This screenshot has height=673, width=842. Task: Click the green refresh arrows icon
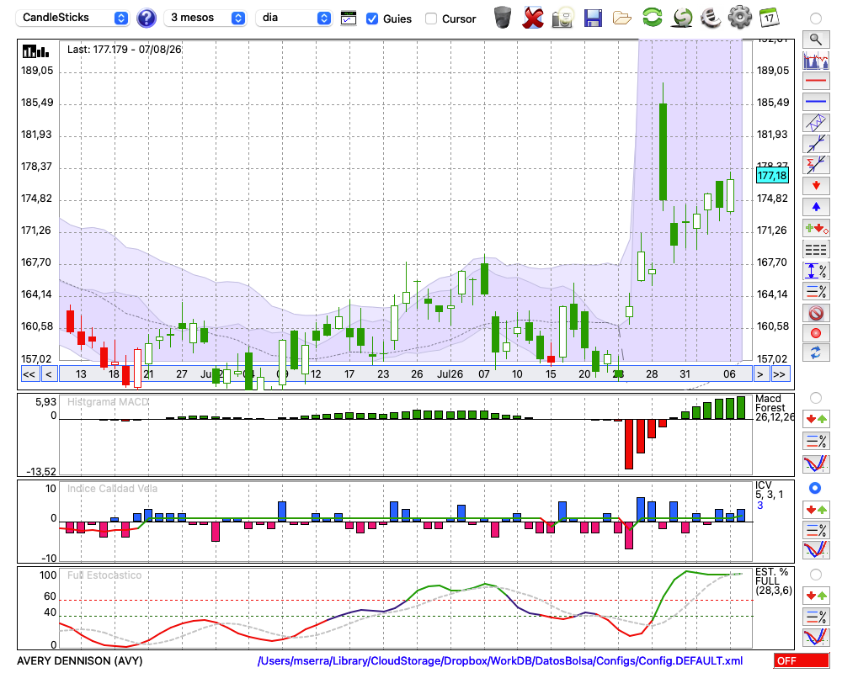[653, 18]
